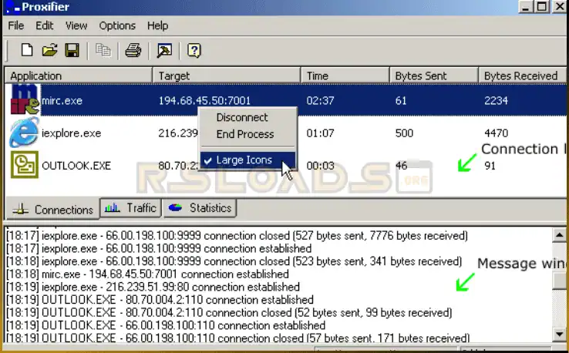This screenshot has height=353, width=569.
Task: Toggle the Large Icons checked option
Action: point(244,160)
